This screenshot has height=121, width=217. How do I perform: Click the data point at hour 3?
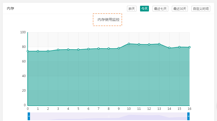coord(58,50)
